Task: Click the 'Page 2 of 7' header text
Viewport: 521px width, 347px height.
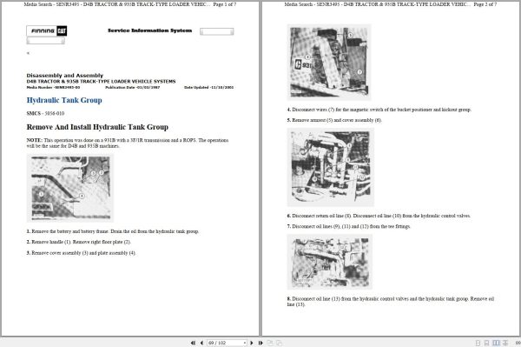Action: [x=485, y=4]
